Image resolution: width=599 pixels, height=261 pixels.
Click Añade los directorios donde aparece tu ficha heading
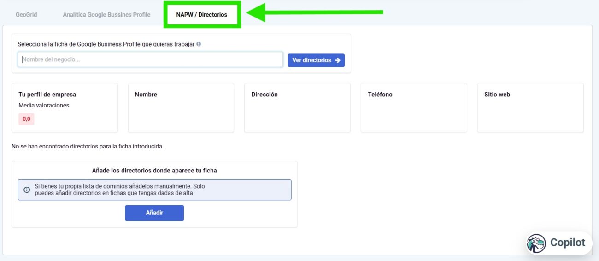154,171
